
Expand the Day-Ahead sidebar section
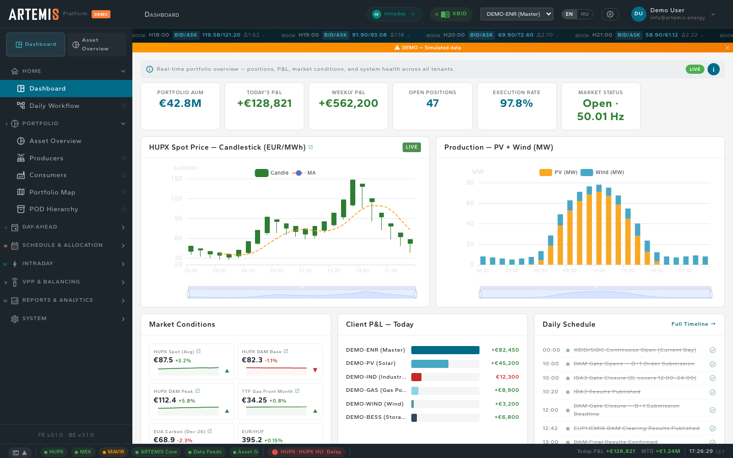[66, 227]
